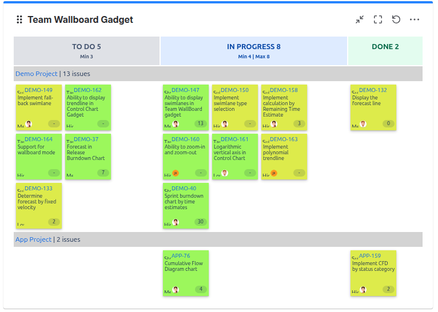Click assignee avatar on DEMO-161 card
This screenshot has width=438, height=312.
click(225, 173)
